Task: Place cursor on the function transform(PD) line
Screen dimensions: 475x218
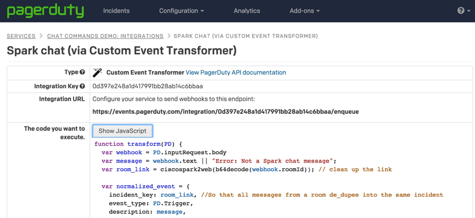Action: tap(138, 144)
